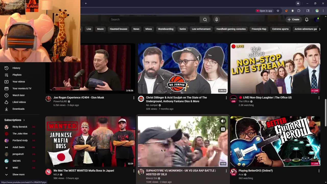Screen dimensions: 327x184
Task: Open options menu for BetterGH3 stream
Action: [x=319, y=171]
